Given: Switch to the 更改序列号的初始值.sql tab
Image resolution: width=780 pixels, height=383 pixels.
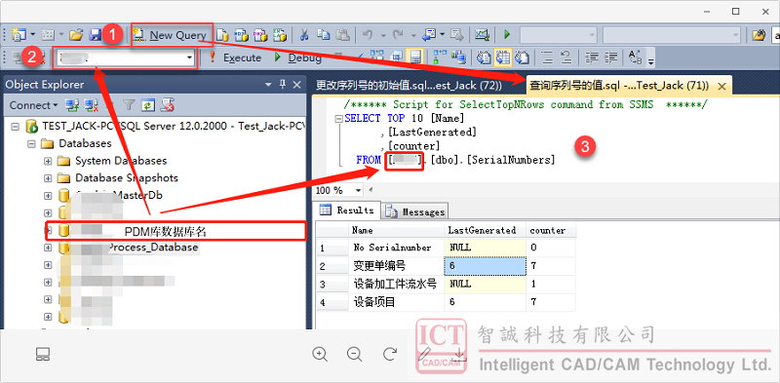Looking at the screenshot, I should (x=409, y=85).
